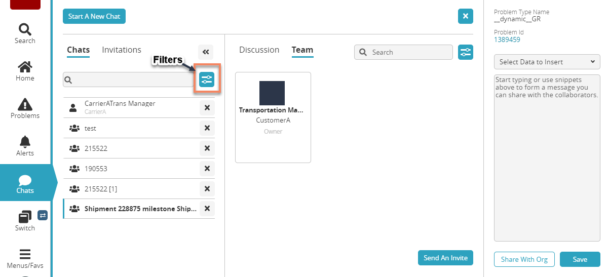This screenshot has height=277, width=608.
Task: Click the Start A New Chat button
Action: 94,16
